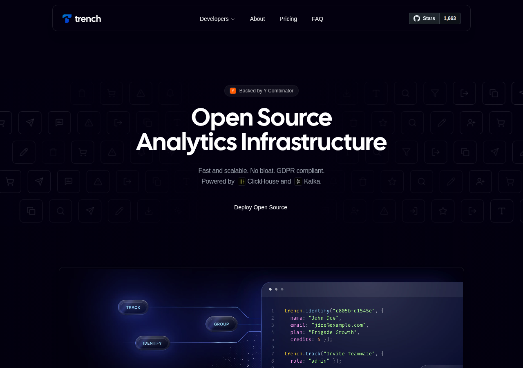
Task: Open the 1,663 stargazers count
Action: point(450,18)
